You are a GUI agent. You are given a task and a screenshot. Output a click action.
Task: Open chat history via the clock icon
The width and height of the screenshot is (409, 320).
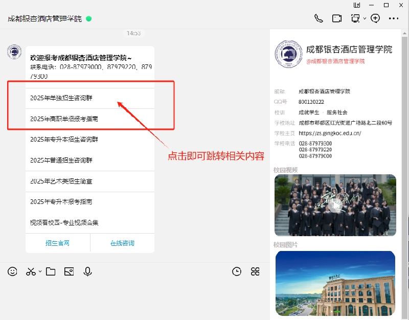[x=236, y=271]
